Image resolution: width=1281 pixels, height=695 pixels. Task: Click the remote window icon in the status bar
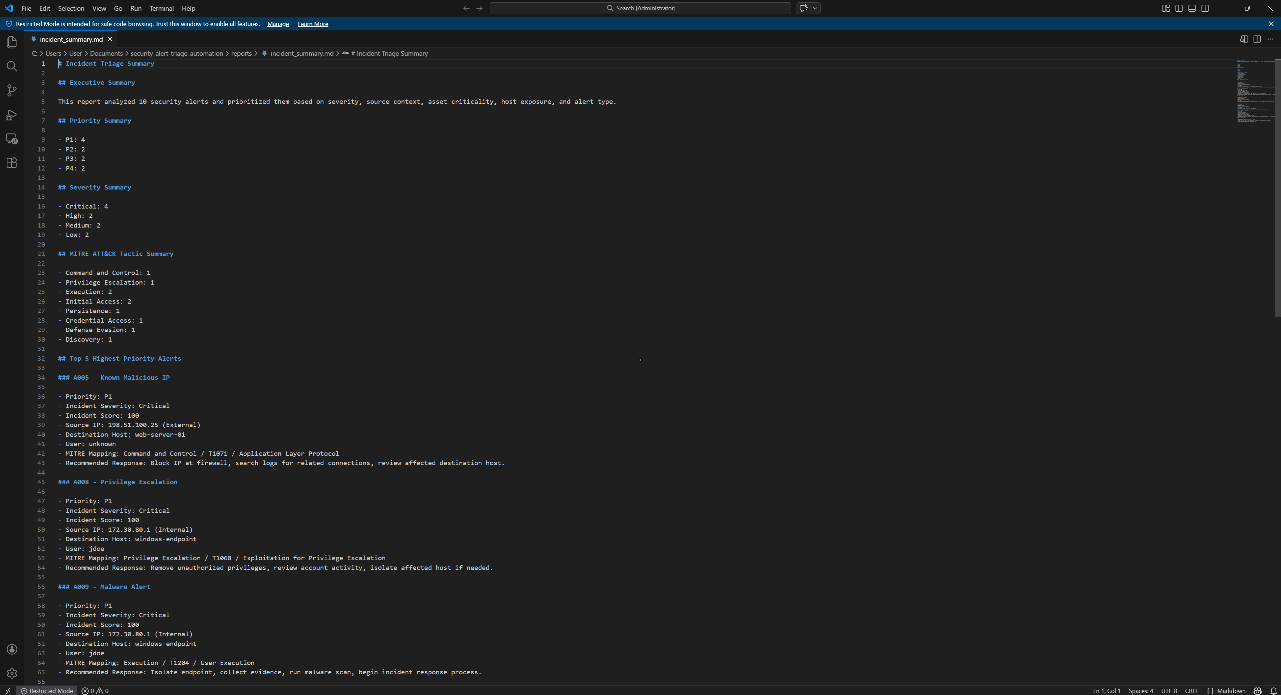coord(8,691)
